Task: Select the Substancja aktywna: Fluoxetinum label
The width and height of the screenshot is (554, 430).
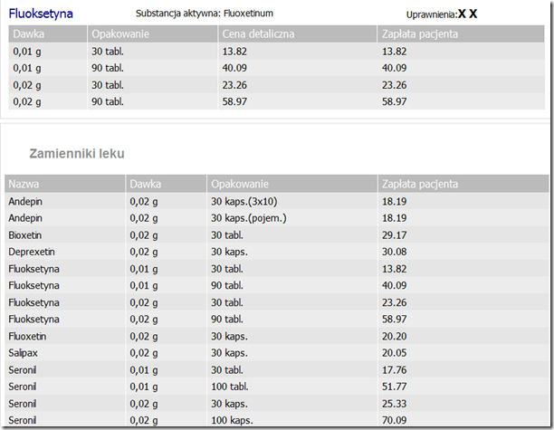Action: [205, 14]
